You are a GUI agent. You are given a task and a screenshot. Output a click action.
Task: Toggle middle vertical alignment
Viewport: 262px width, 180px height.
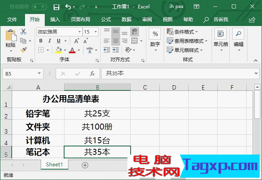tap(116, 32)
